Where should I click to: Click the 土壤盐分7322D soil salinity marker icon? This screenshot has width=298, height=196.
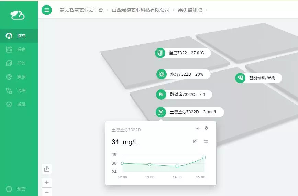tap(161, 112)
